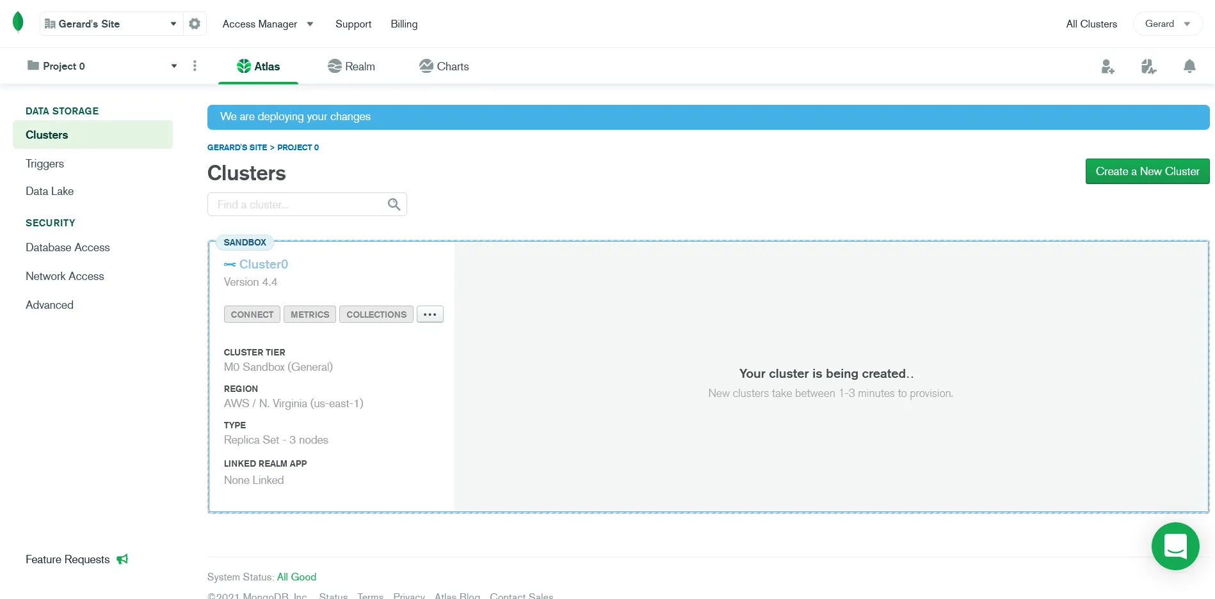Click the CONNECT button

(252, 315)
